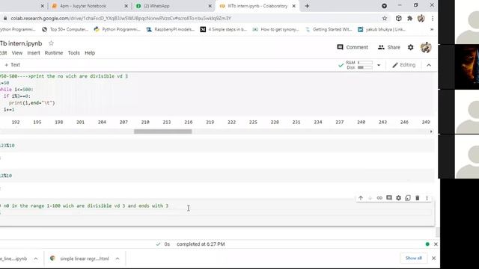Star the notebook title
Screen dimensions: 479x269
51,43
